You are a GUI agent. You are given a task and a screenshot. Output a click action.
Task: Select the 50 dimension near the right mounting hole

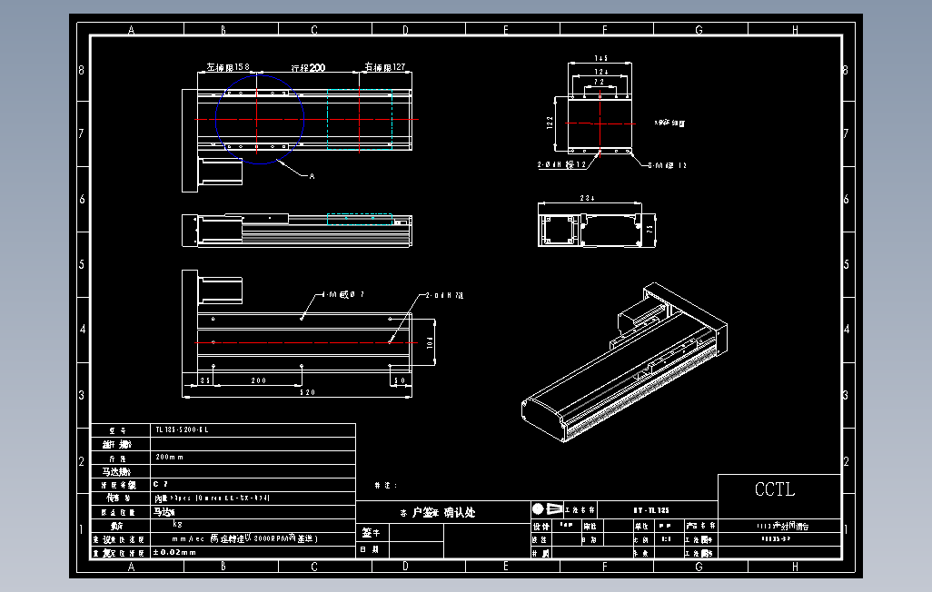tap(400, 380)
